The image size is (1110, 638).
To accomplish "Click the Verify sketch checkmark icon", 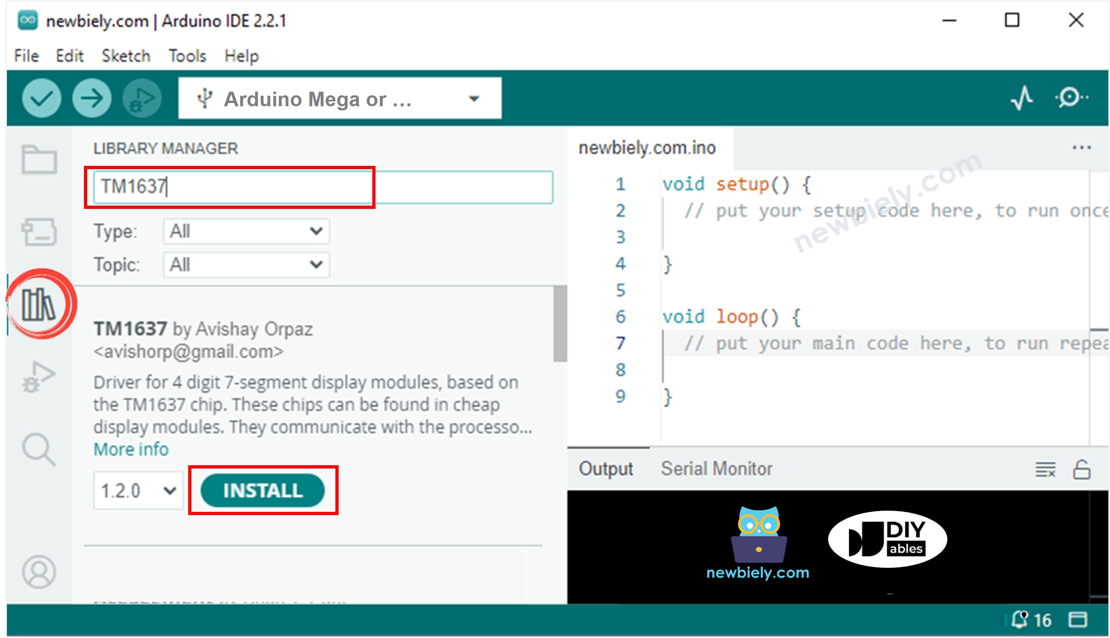I will pyautogui.click(x=42, y=99).
